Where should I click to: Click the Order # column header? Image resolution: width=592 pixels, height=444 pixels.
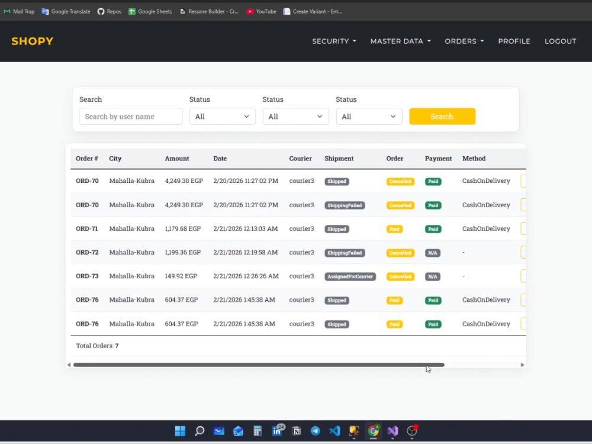click(87, 159)
